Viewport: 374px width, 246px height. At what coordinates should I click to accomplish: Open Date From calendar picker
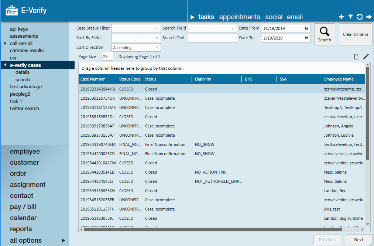tap(306, 28)
